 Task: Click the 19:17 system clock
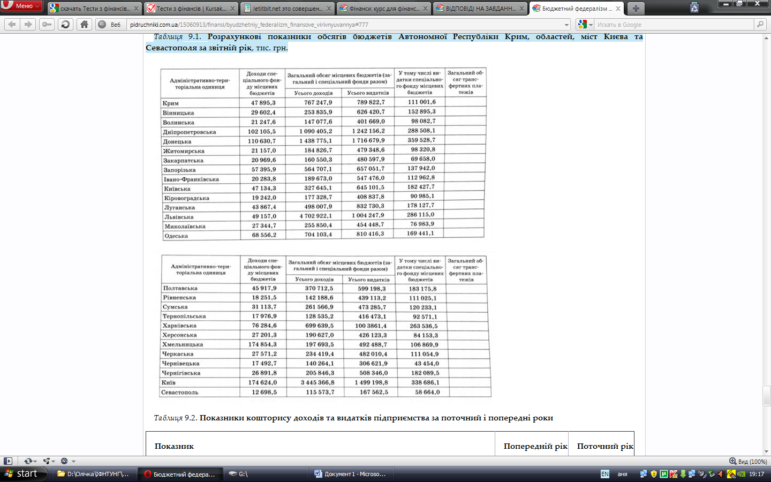point(757,474)
